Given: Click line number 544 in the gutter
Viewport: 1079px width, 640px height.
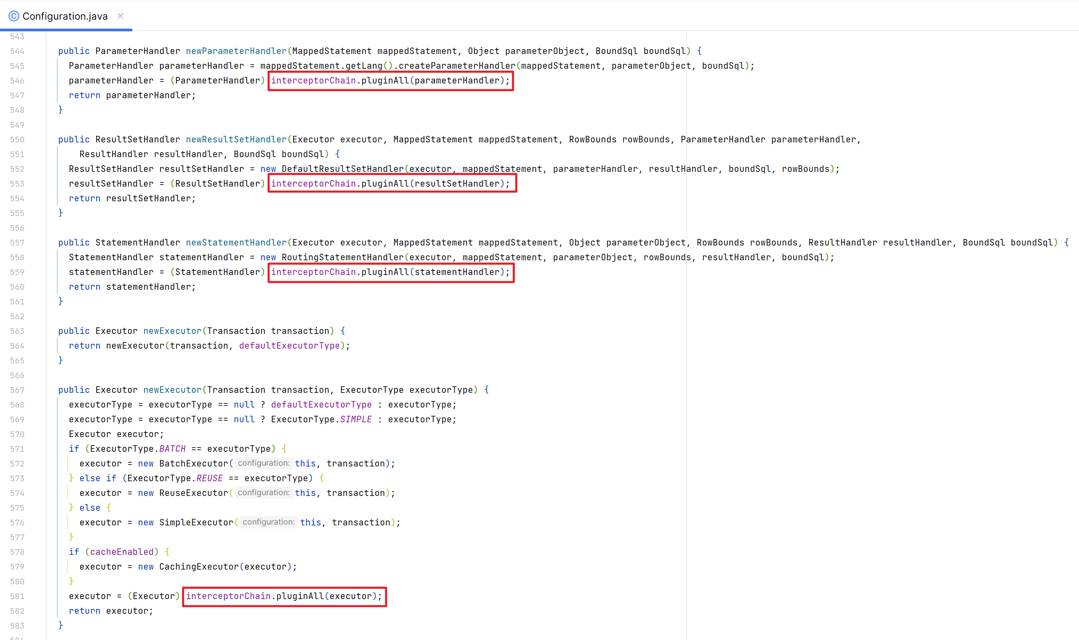Looking at the screenshot, I should [x=17, y=51].
